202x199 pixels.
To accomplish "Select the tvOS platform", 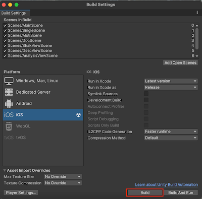I will (x=43, y=138).
